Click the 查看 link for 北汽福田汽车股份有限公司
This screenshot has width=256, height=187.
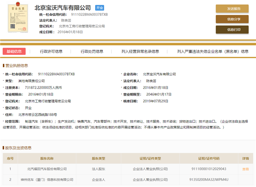pos(245,169)
